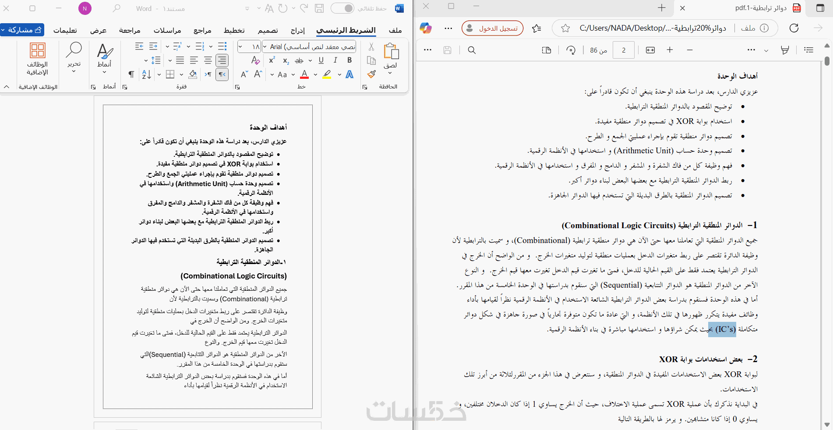Click the Multilevel List icon
The height and width of the screenshot is (430, 833).
177,46
